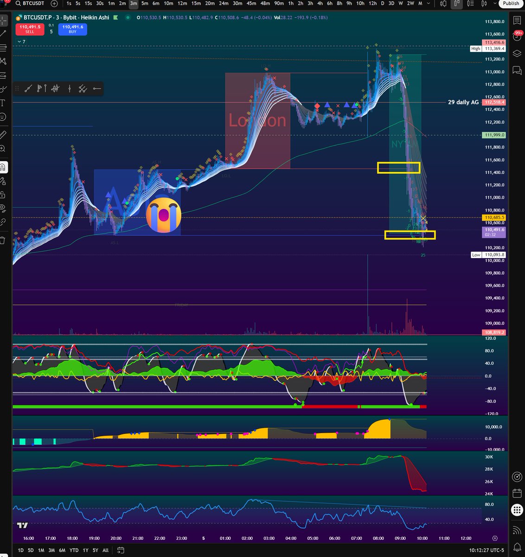Pick trend line in floating favorites toolbar
525x557 pixels.
[28, 89]
